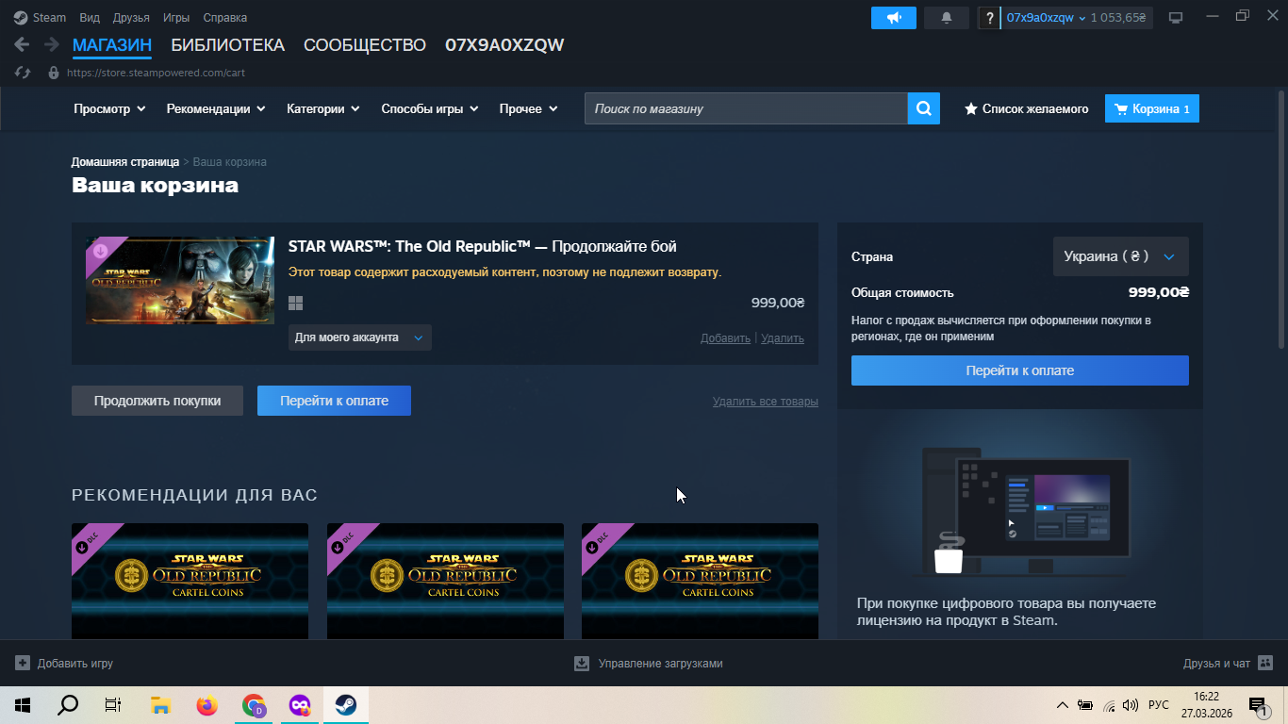Switch to the БИБЛИОТЕКА tab
This screenshot has height=724, width=1288.
pos(227,44)
